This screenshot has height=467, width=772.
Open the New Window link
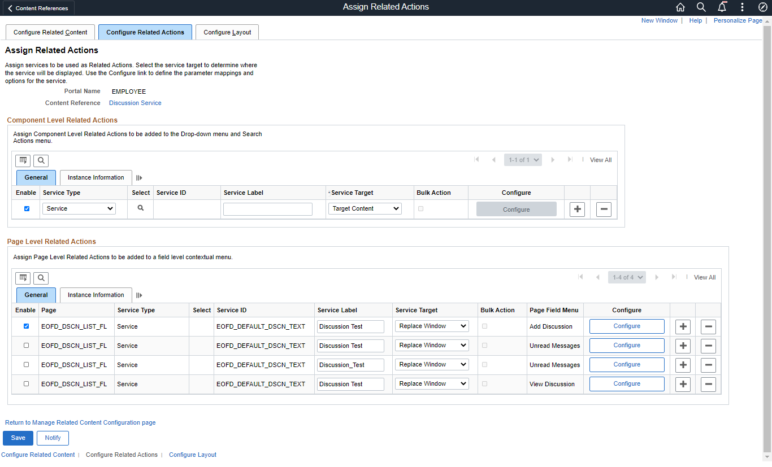pos(659,20)
